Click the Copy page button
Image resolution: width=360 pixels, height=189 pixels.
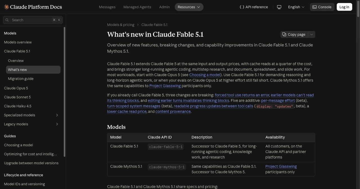pos(294,34)
